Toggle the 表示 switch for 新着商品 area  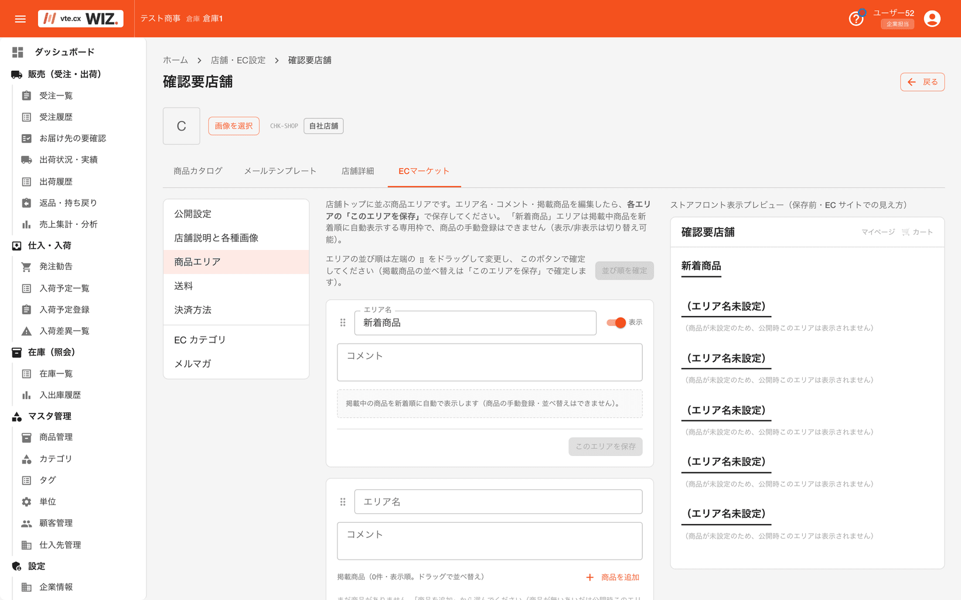(616, 323)
